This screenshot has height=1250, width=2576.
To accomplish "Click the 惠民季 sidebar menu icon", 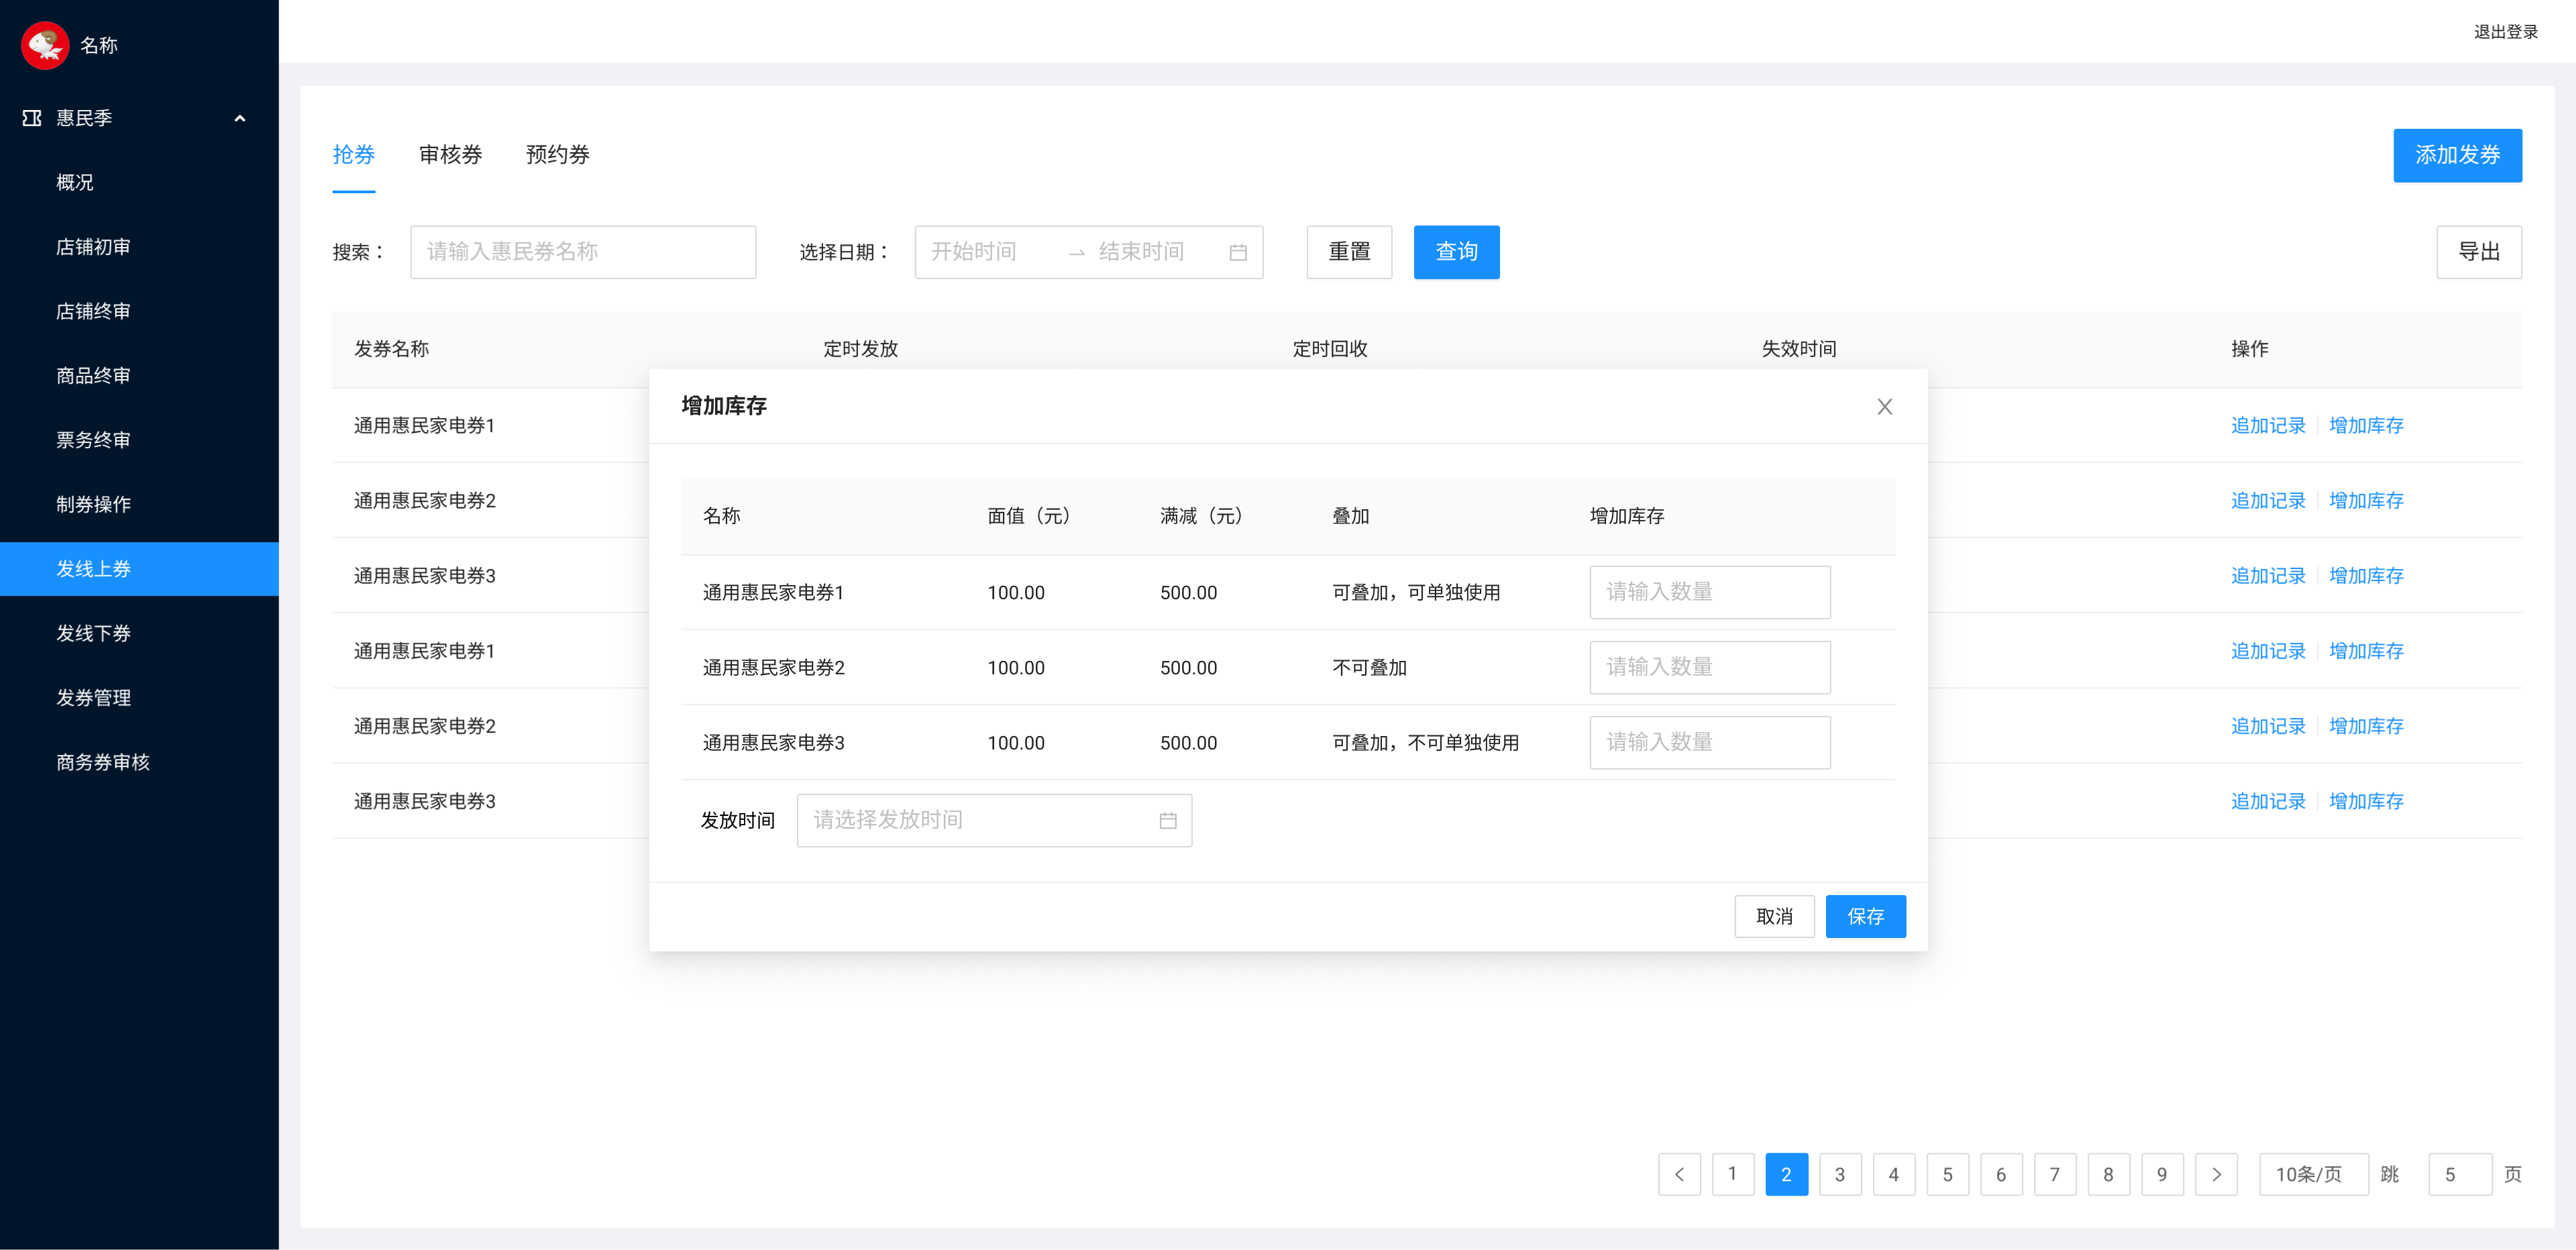I will (x=32, y=117).
